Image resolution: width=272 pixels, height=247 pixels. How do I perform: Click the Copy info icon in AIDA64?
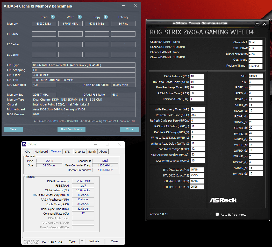tap(106, 17)
